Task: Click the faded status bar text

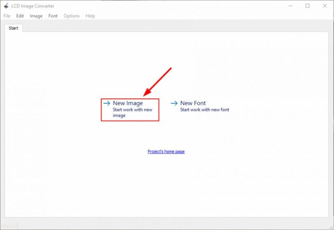Action: coord(9,226)
